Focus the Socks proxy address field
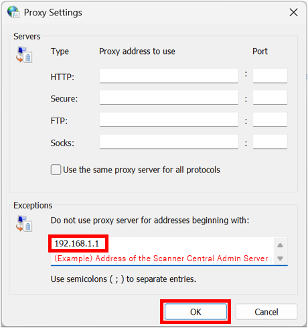308x328 pixels. coord(169,142)
